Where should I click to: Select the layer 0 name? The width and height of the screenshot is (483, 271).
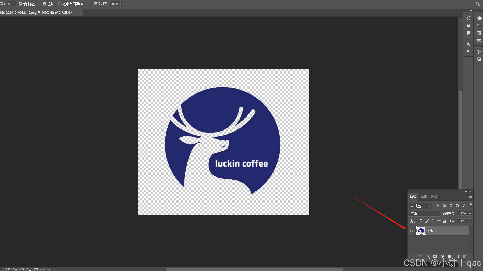(433, 231)
